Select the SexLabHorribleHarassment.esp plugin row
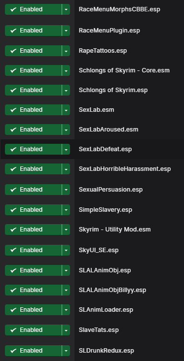This screenshot has height=361, width=184. pos(92,169)
